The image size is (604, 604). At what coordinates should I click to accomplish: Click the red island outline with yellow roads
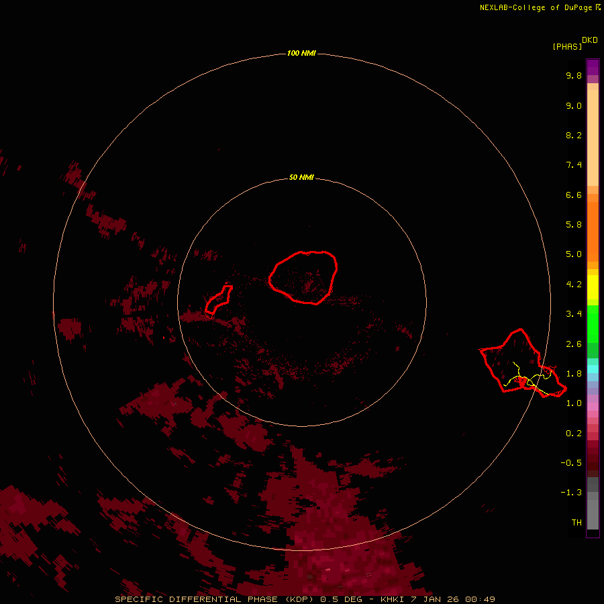(522, 363)
